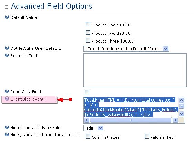Screen dimensions: 194x141
Task: Click inside the Example Text box
Action: 135,70
